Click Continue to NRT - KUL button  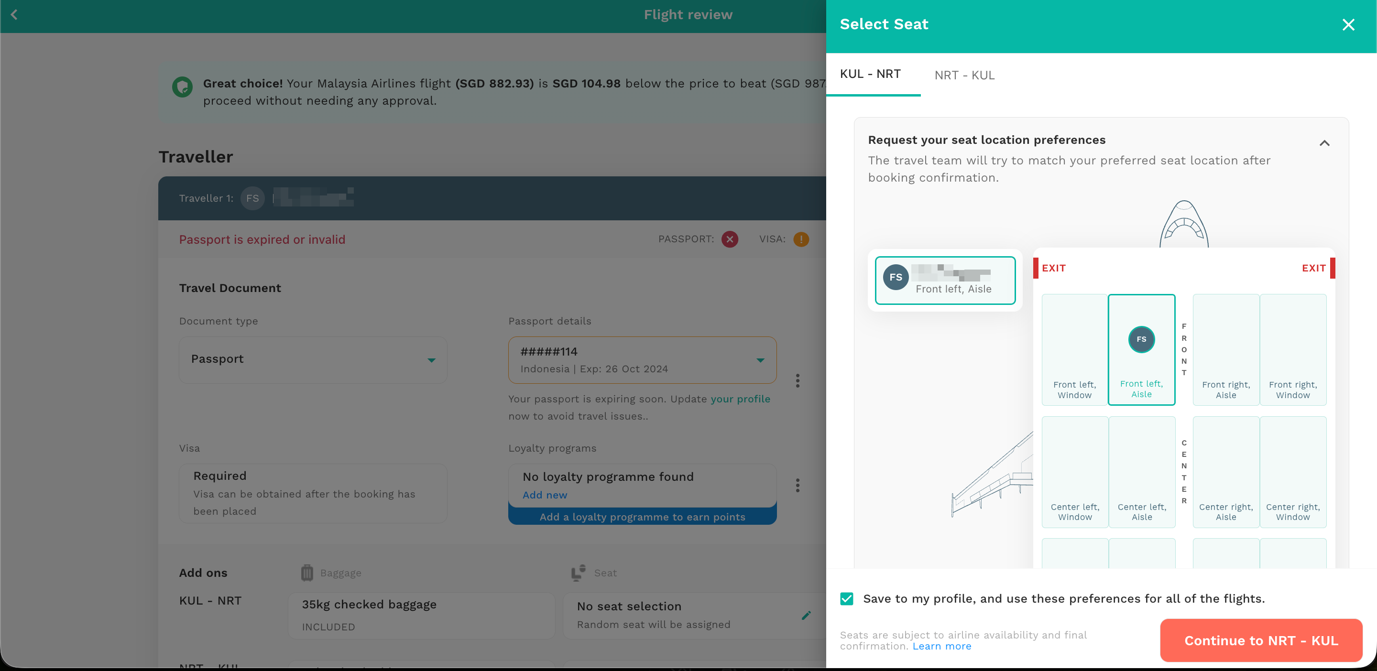point(1261,640)
